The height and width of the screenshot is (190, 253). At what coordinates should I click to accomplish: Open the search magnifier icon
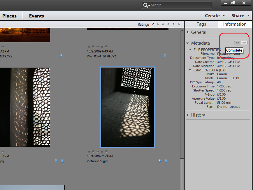[146, 5]
